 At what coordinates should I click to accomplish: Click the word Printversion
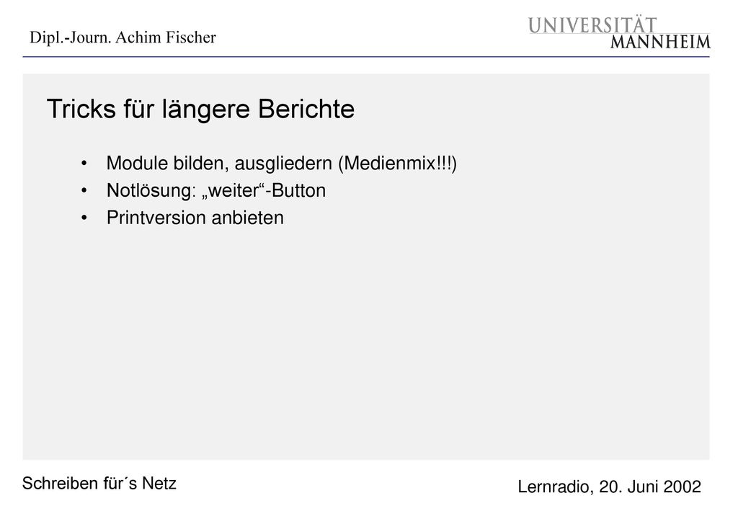pos(156,218)
